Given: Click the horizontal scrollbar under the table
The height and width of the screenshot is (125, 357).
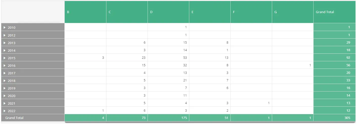Looking at the screenshot, I should tap(210, 122).
